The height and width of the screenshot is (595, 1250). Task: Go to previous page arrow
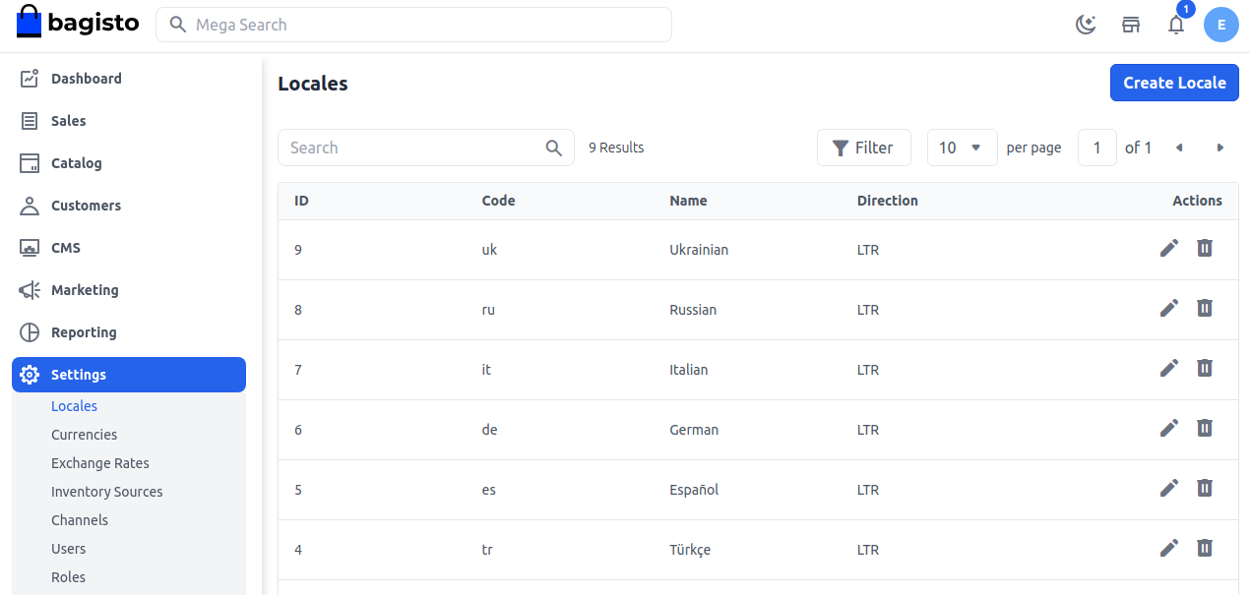[1178, 148]
